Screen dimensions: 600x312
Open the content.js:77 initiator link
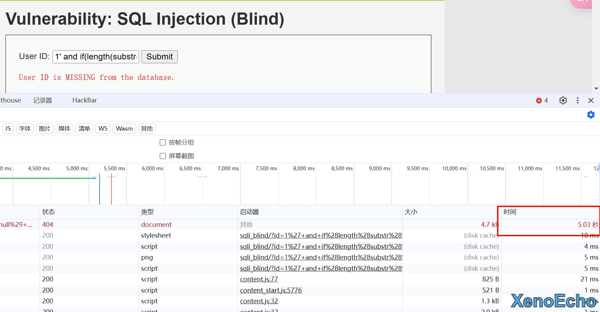coord(259,279)
